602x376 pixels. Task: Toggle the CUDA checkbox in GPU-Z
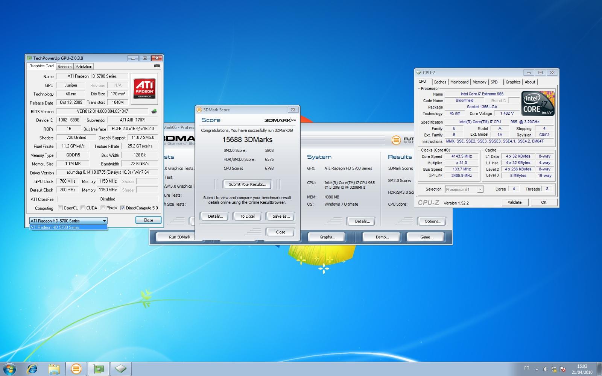click(x=83, y=208)
